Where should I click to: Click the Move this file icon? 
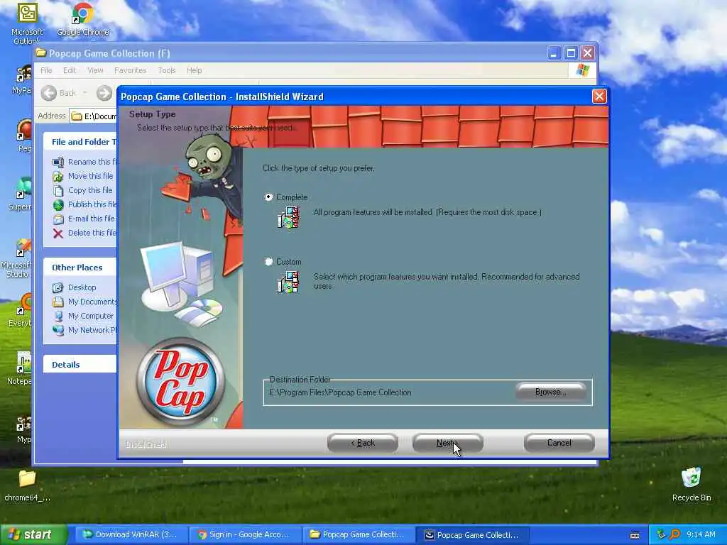[x=58, y=177]
